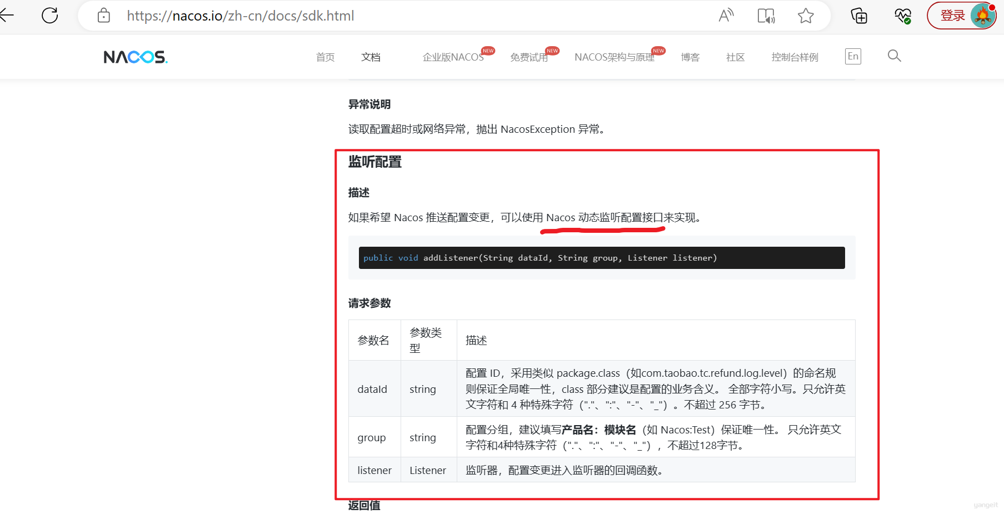Click the 异常说明 heading
The width and height of the screenshot is (1004, 514).
369,104
